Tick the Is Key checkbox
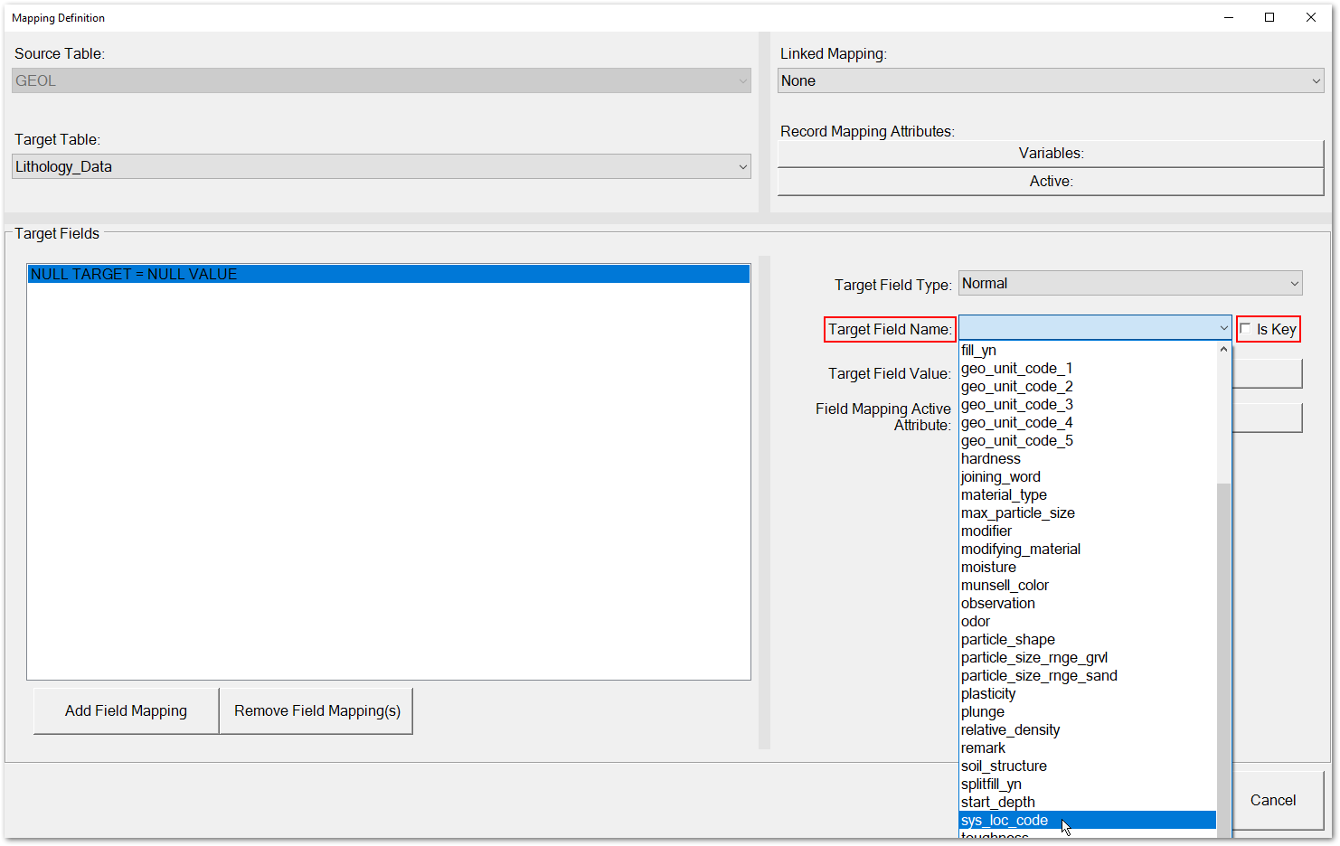The width and height of the screenshot is (1340, 846). (x=1246, y=329)
